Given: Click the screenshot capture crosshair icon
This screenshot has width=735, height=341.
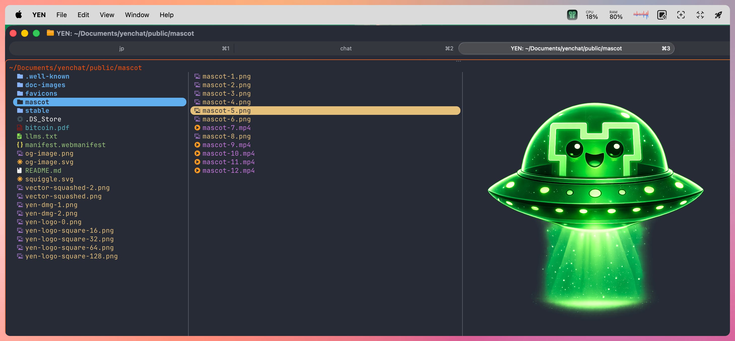Looking at the screenshot, I should pyautogui.click(x=681, y=15).
